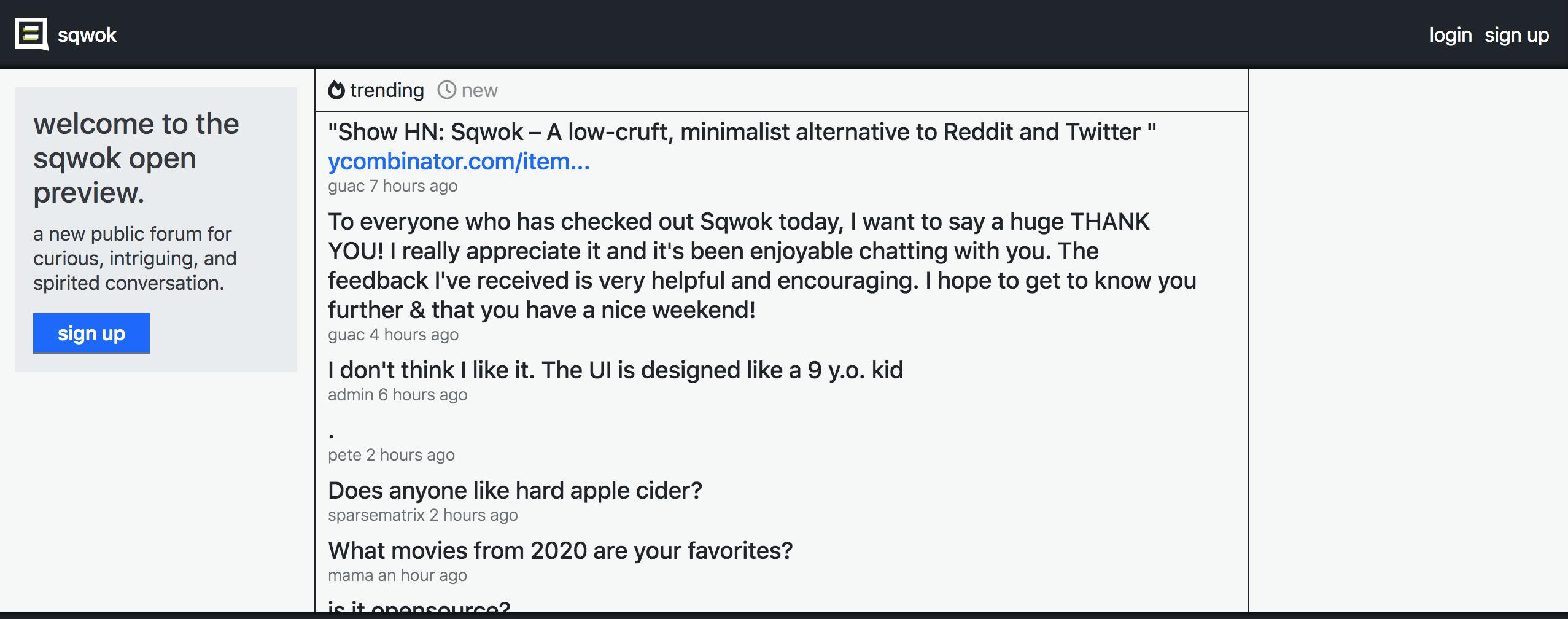Click the sqwok logo icon
Screen dimensions: 1568x619
click(x=32, y=34)
